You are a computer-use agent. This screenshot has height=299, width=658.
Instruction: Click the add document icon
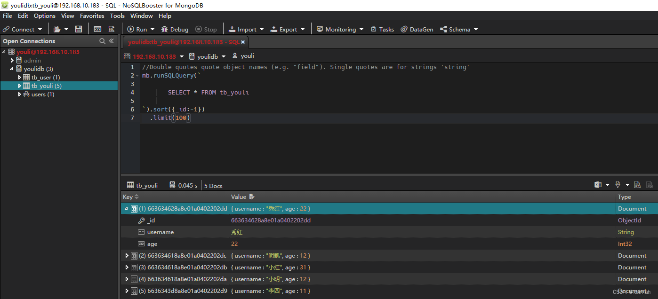point(650,185)
